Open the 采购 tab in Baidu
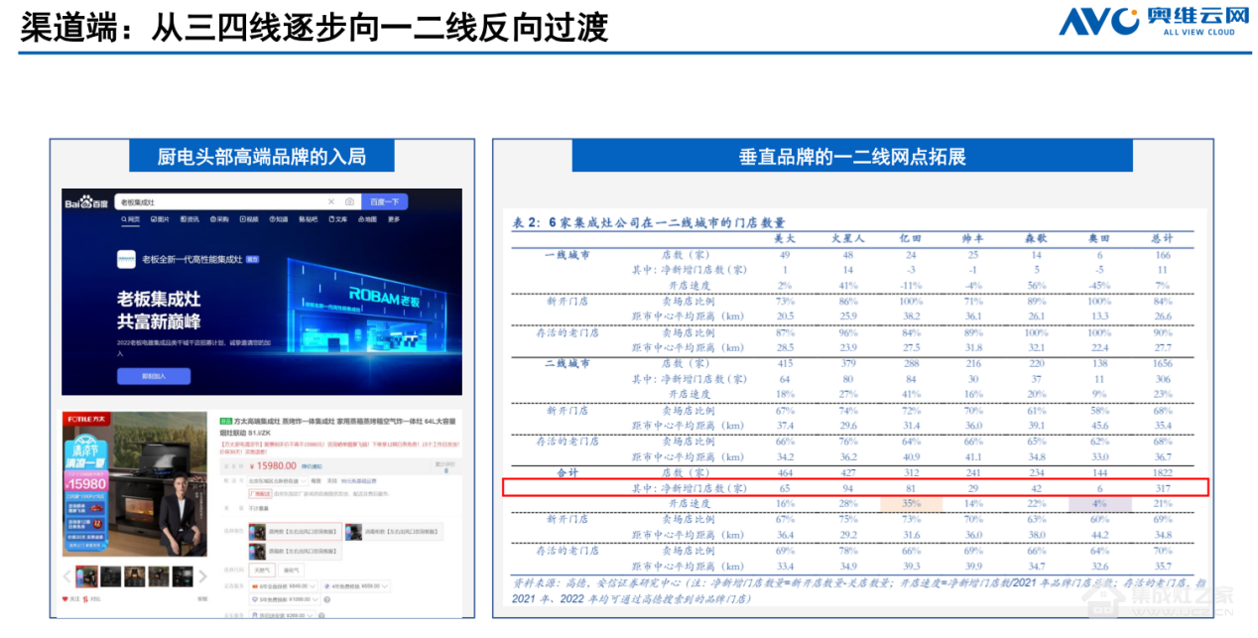 (219, 219)
